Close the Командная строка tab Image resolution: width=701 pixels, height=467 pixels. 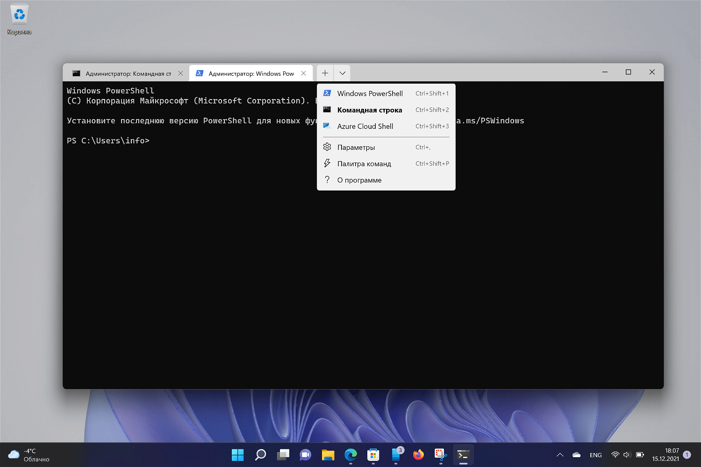(180, 73)
